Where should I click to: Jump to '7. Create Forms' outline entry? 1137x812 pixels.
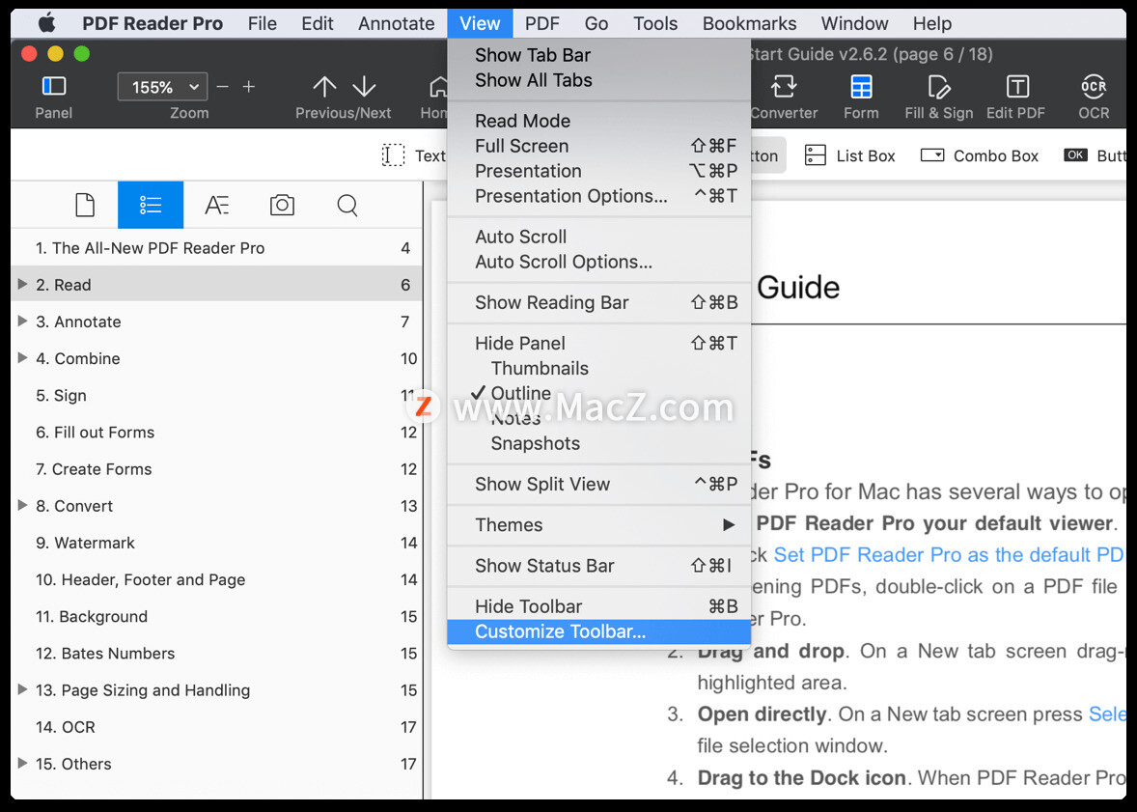216,469
